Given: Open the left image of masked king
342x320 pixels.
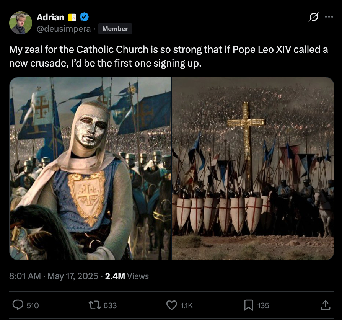Looking at the screenshot, I should (90, 168).
